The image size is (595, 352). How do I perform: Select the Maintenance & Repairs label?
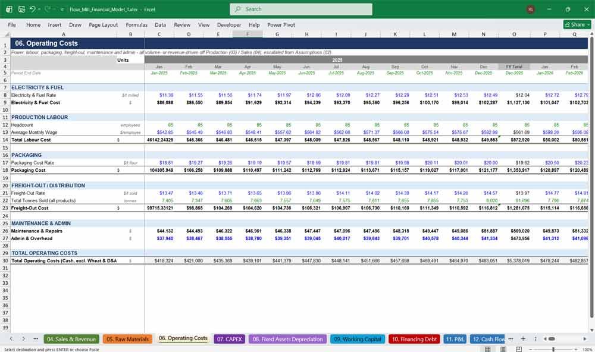37,231
